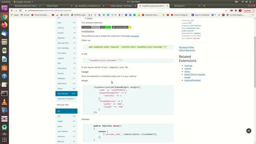Filter by the yii2 tag
This screenshot has width=256, height=144.
coord(66,116)
